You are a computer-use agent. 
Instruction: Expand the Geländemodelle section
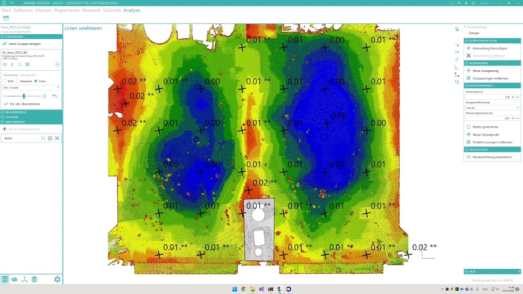31,112
